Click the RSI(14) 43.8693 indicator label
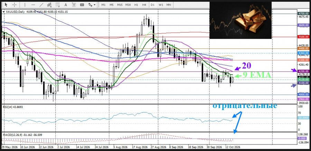This screenshot has width=311, height=151. (x=13, y=107)
